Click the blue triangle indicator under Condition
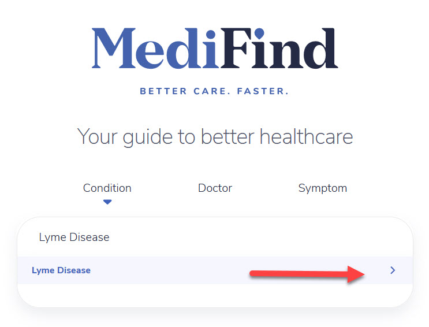The height and width of the screenshot is (327, 429). 107,202
